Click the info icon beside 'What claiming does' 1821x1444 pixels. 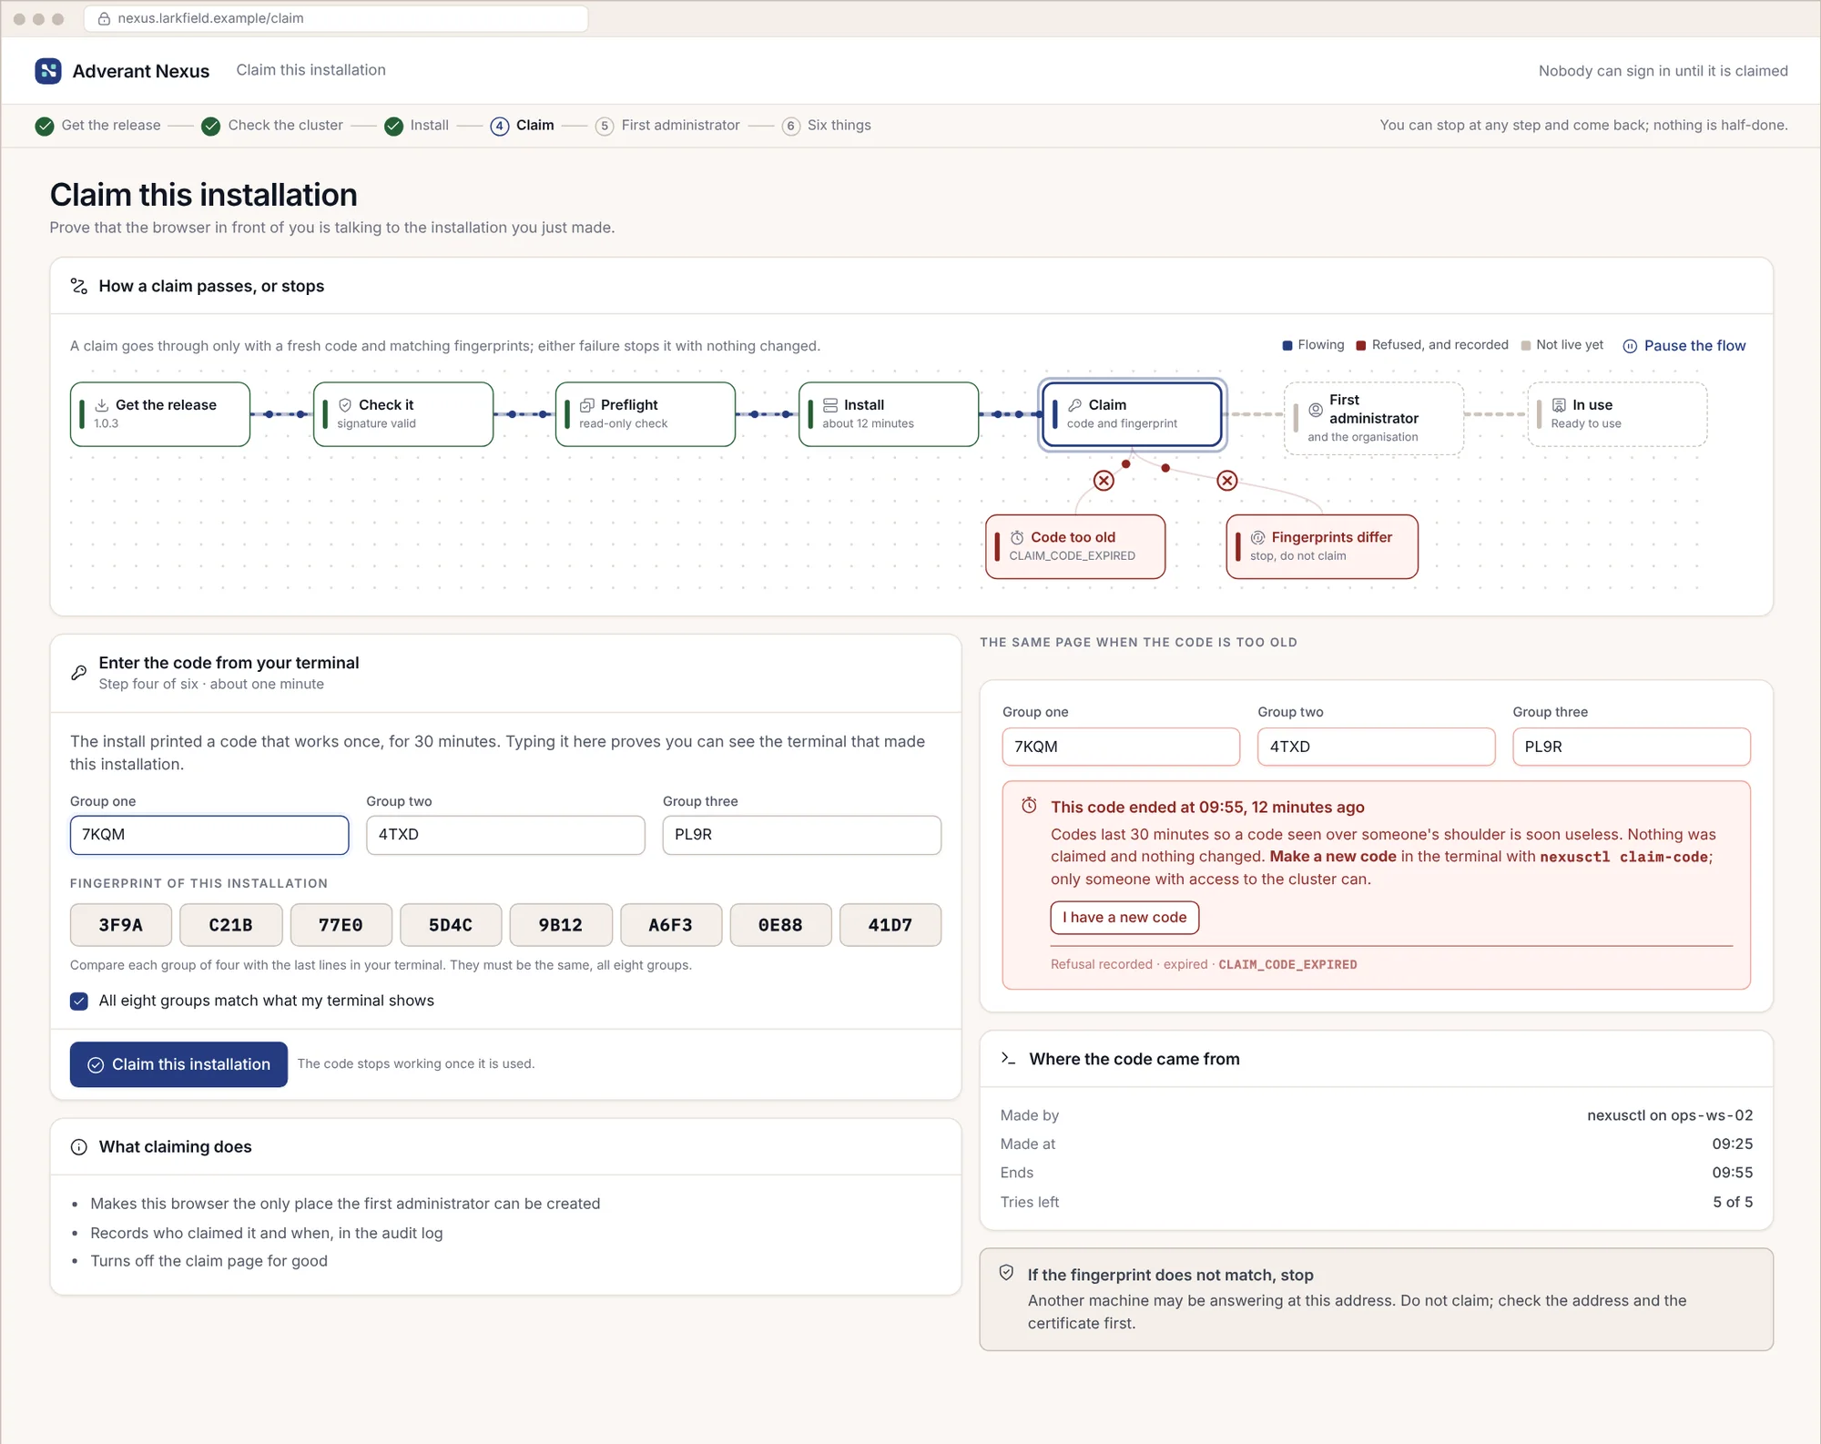(x=79, y=1147)
